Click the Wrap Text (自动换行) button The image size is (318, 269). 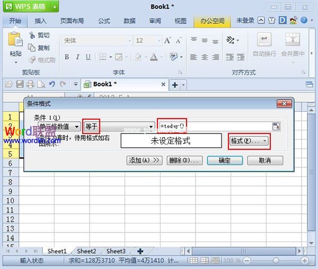[264, 45]
